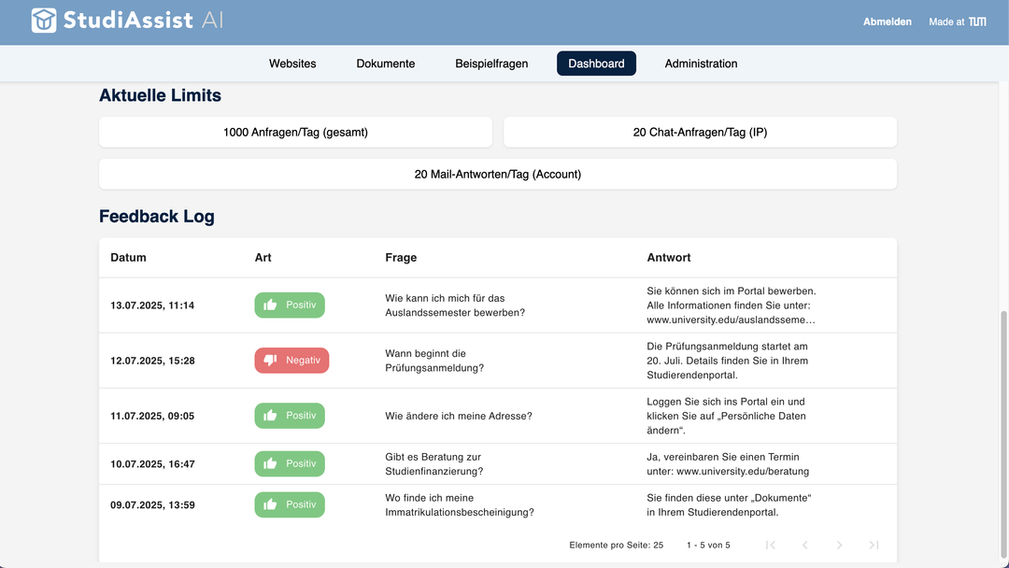Jump to the first page of the feedback log

(770, 545)
